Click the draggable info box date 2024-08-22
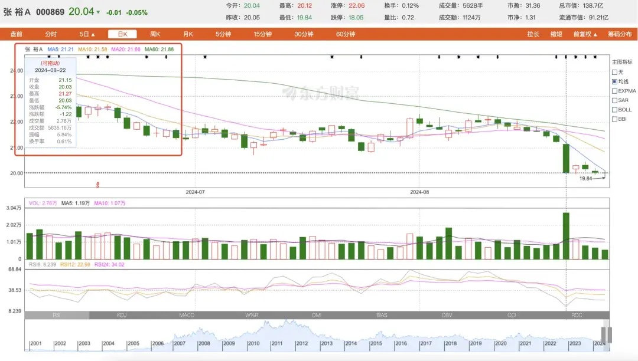Screen dimensions: 638x361 (x=50, y=70)
